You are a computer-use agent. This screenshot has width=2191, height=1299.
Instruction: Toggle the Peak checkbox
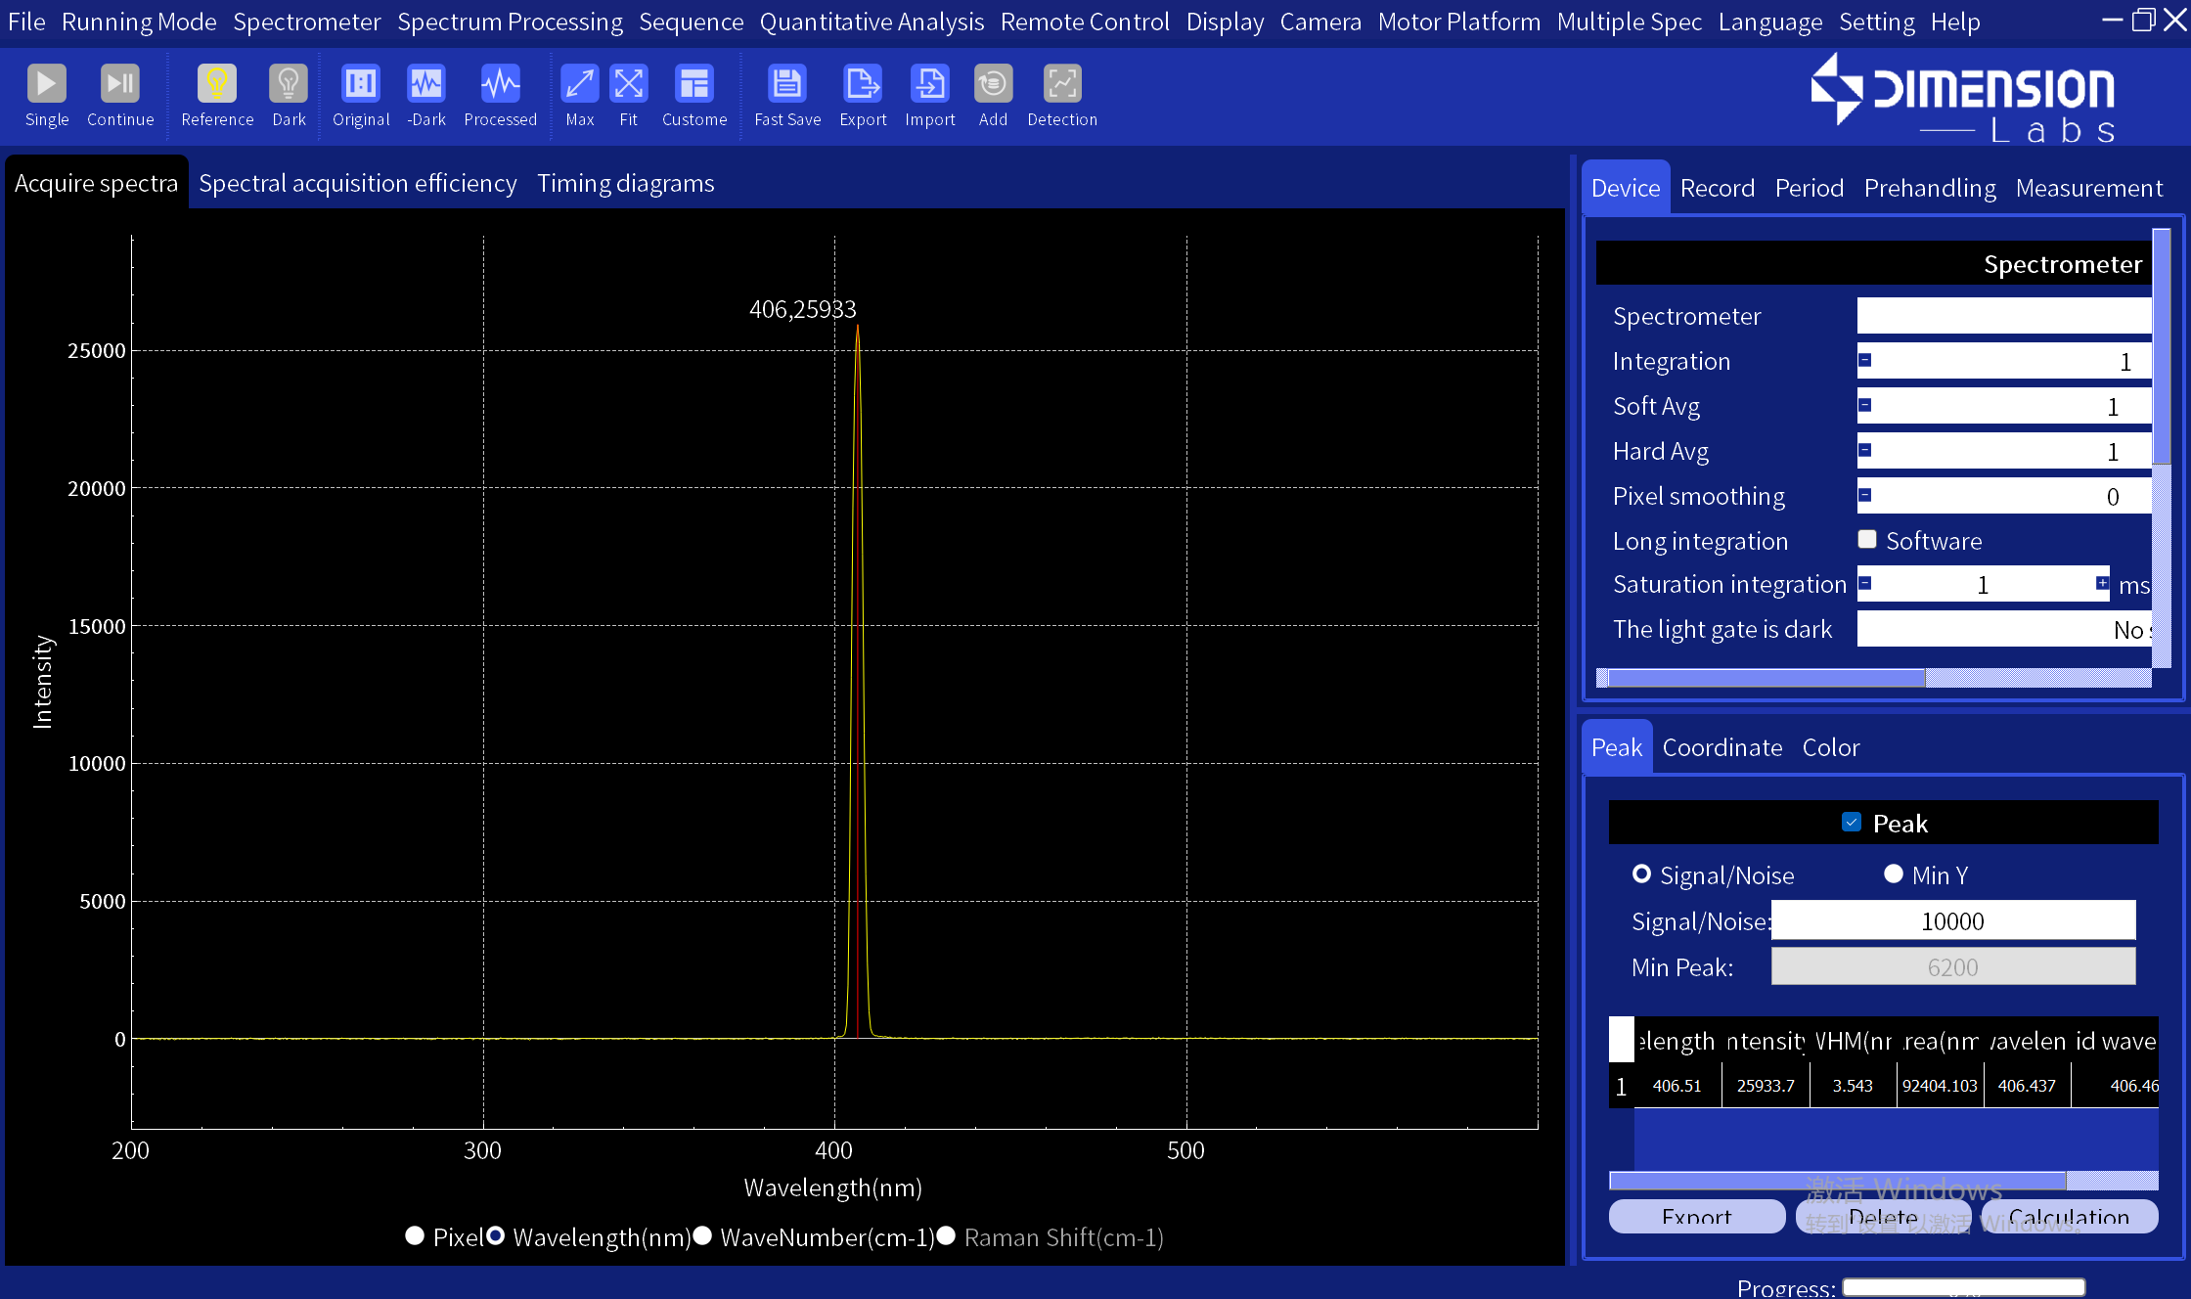coord(1851,823)
